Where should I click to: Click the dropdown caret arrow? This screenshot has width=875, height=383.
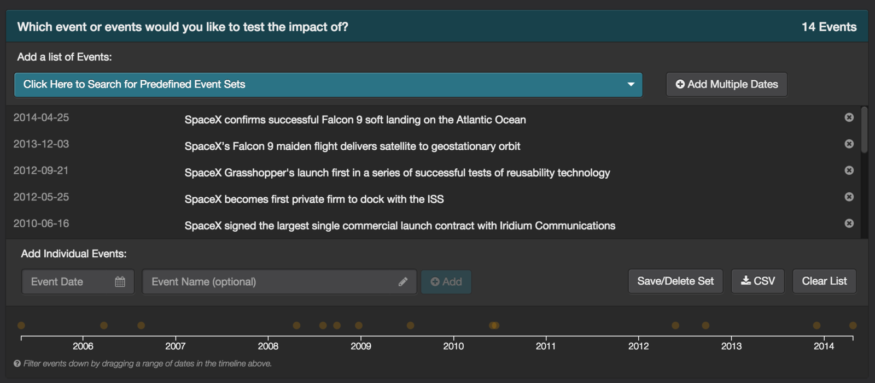631,85
